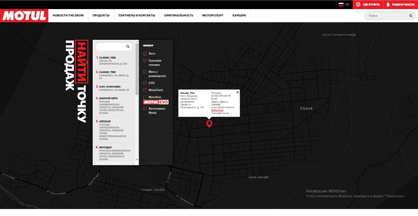Click the dealer list scroll-right arrow

134,163
